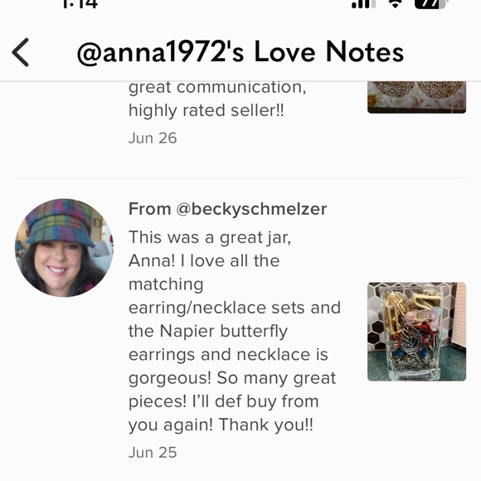The image size is (481, 481).
Task: Tap the "great communication," text line
Action: (x=217, y=88)
